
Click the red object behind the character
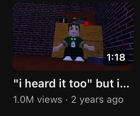coord(86,24)
